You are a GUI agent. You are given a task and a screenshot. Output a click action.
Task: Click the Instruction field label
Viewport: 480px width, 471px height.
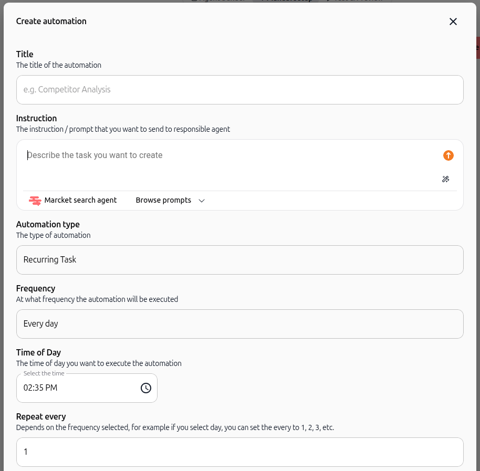click(36, 119)
